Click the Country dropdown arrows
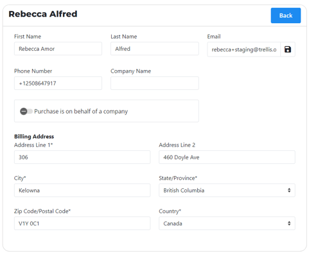This screenshot has height=255, width=309. tap(289, 224)
